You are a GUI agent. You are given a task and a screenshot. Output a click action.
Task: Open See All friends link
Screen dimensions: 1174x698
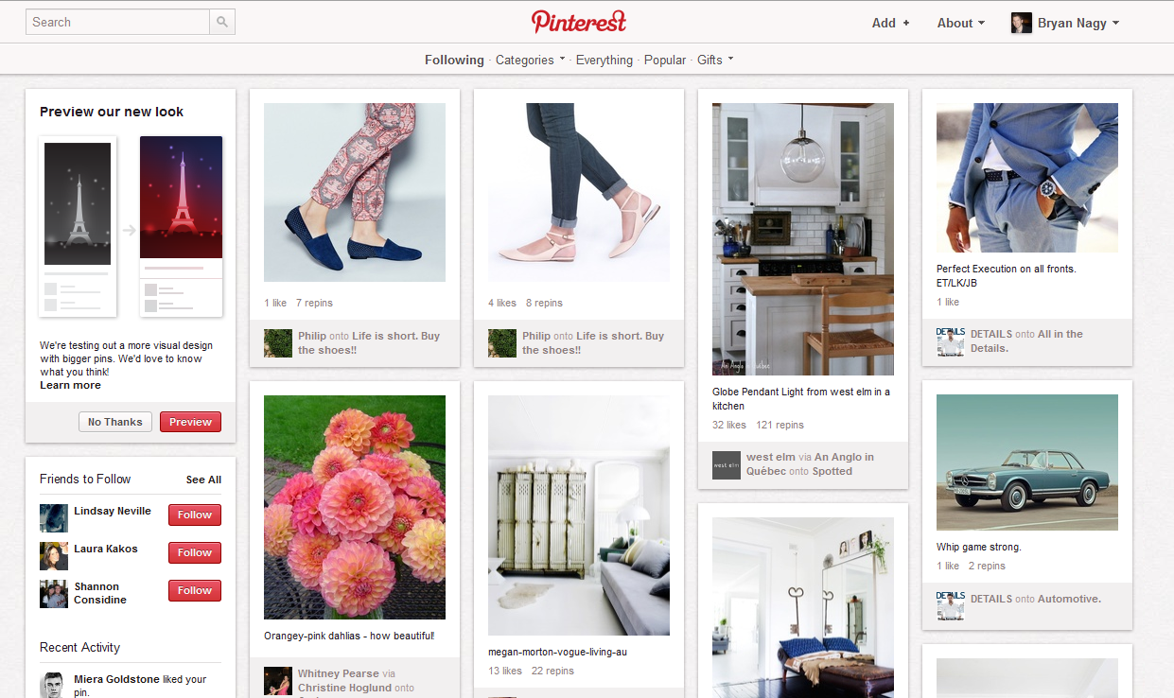(x=203, y=480)
